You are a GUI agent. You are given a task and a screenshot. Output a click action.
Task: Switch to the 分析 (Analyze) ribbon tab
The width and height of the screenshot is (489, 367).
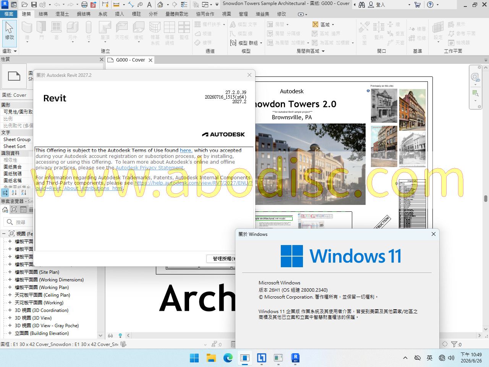click(x=153, y=14)
